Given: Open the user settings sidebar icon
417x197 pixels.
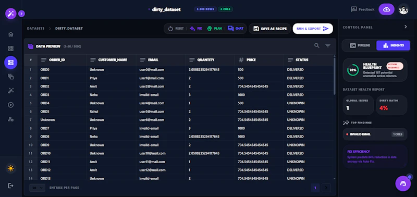Looking at the screenshot, I should coord(10,119).
